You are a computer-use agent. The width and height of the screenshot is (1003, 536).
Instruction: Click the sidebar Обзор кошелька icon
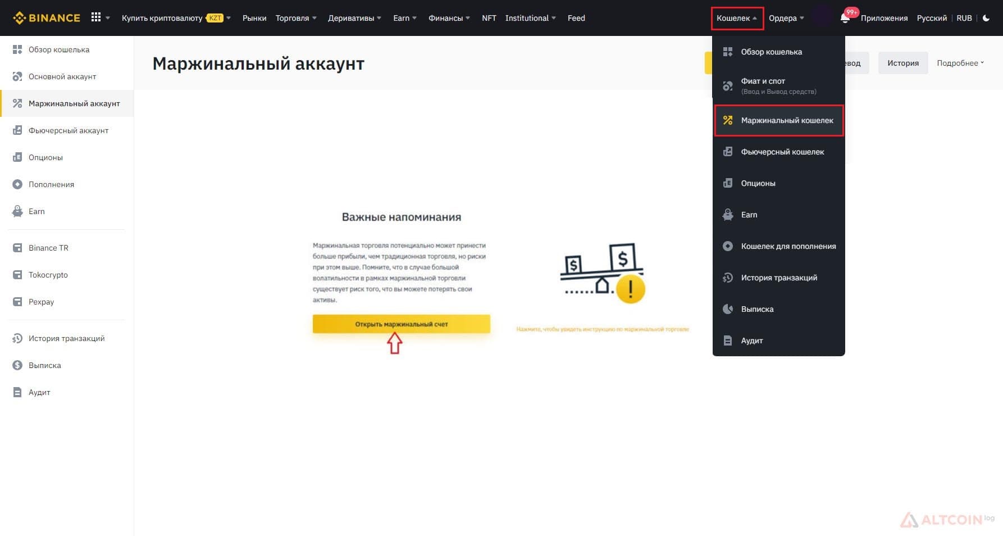click(17, 49)
